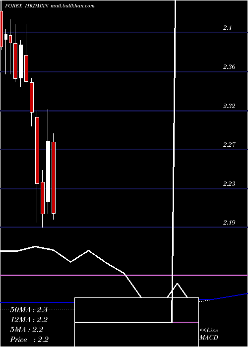The width and height of the screenshot is (248, 347).
Task: Click the 2.19 price axis label
Action: coord(229,223)
